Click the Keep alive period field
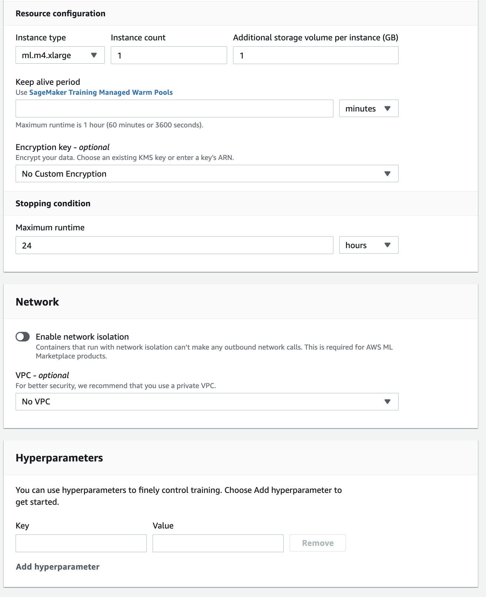 (174, 109)
